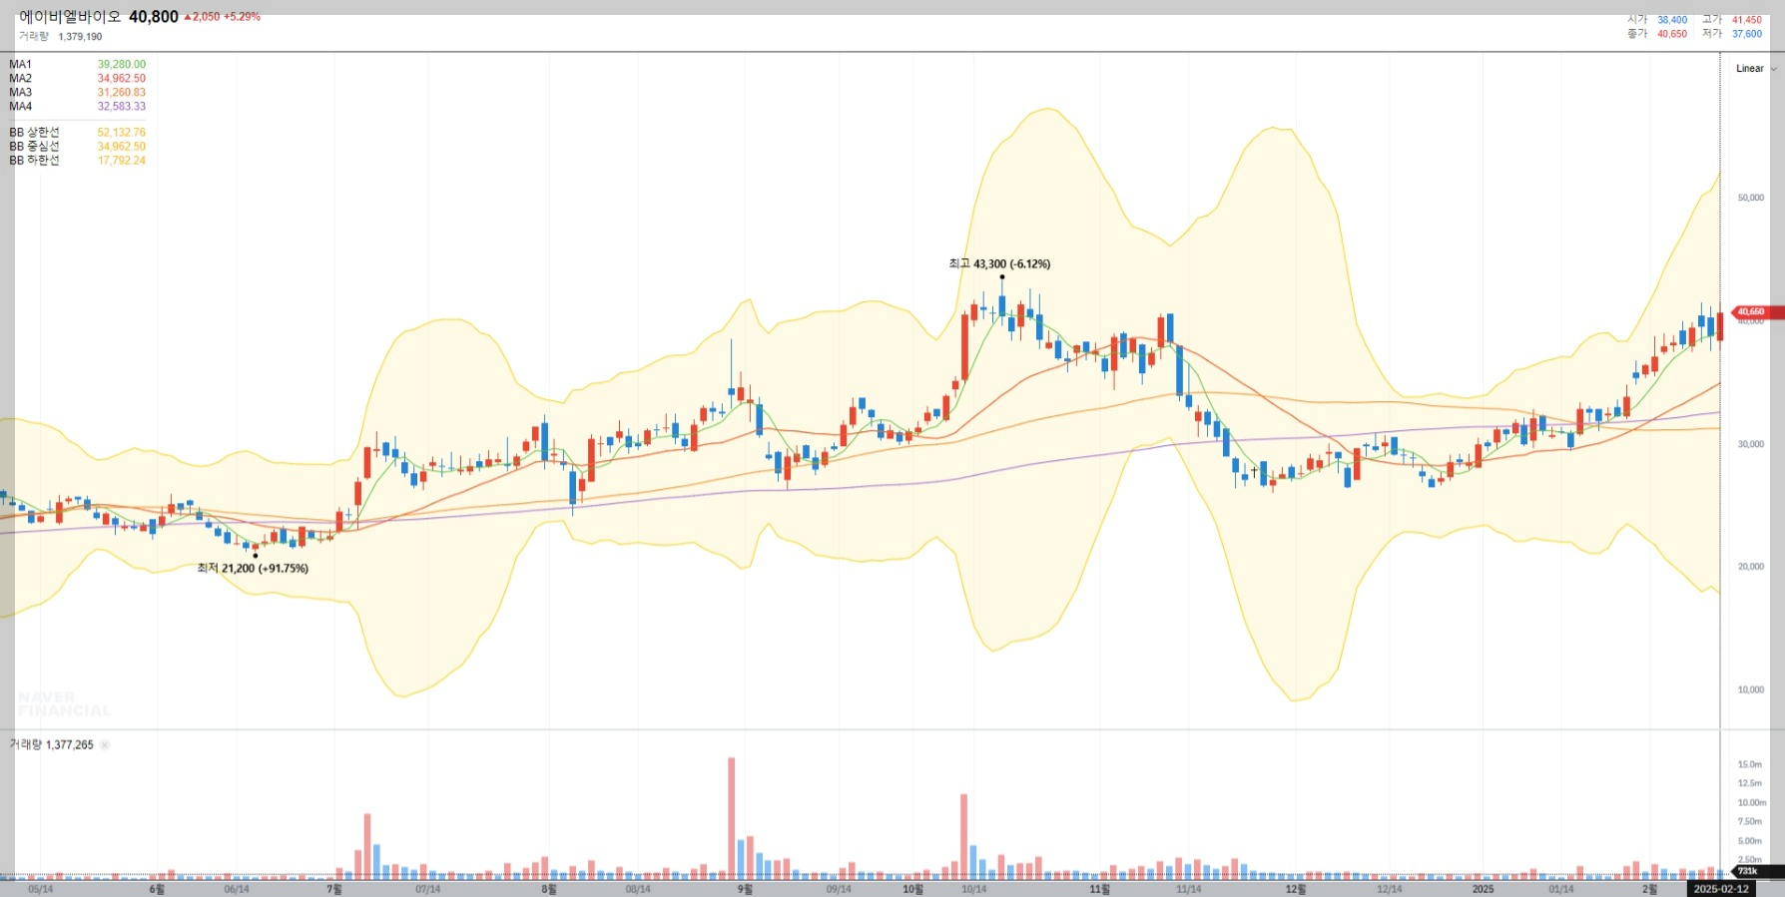This screenshot has height=897, width=1785.
Task: Open the Linear scale dropdown
Action: coord(1756,69)
